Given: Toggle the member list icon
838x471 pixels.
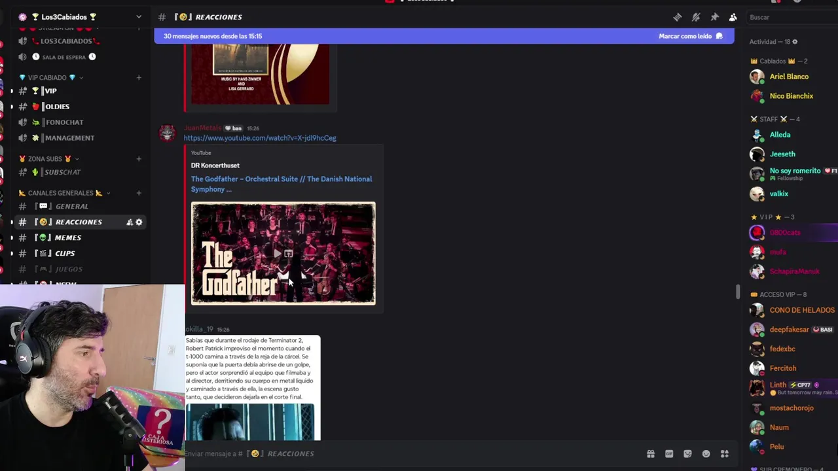Looking at the screenshot, I should 733,17.
